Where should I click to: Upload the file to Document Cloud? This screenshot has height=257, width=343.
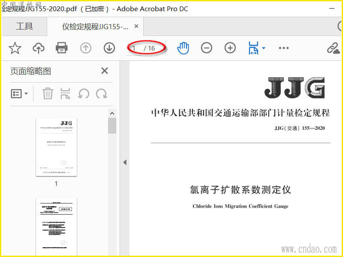(x=39, y=48)
